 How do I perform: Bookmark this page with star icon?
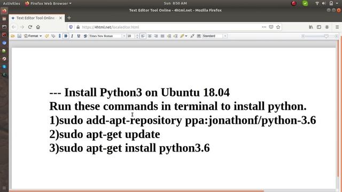(278, 27)
